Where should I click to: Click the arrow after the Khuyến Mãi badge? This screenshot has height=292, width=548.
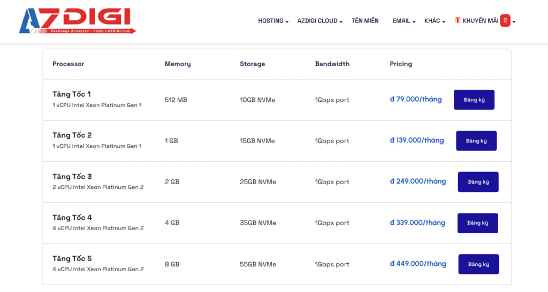514,22
